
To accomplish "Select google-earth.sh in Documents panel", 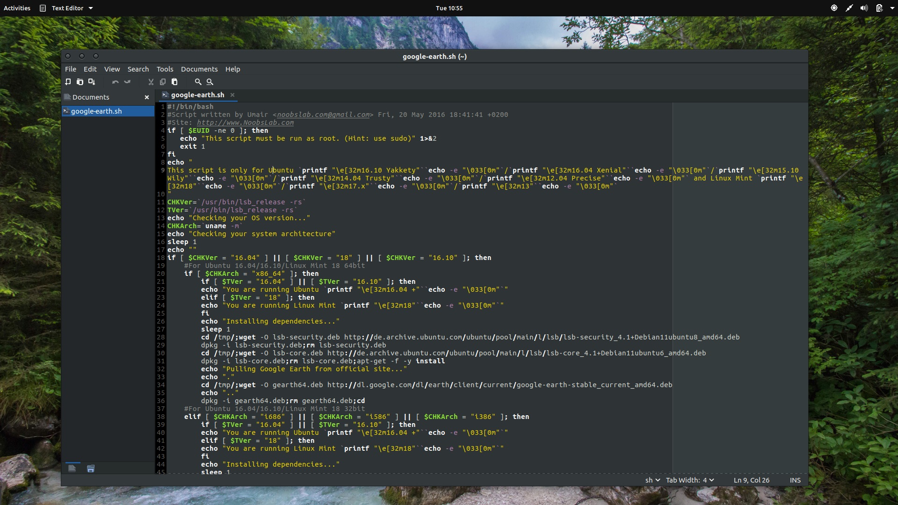I will [96, 111].
